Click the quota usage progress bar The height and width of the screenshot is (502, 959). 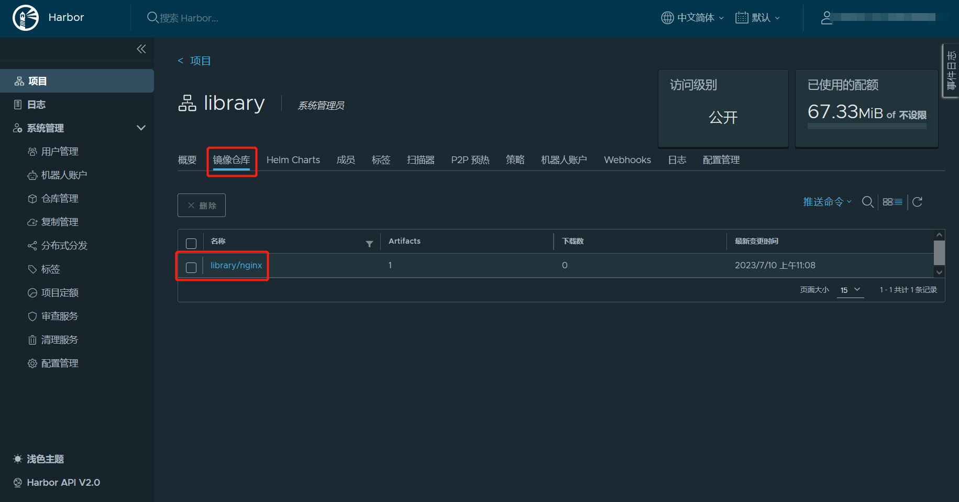click(867, 127)
